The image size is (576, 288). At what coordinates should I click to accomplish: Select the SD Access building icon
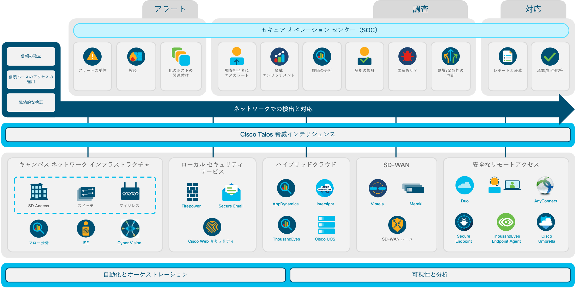(x=39, y=191)
